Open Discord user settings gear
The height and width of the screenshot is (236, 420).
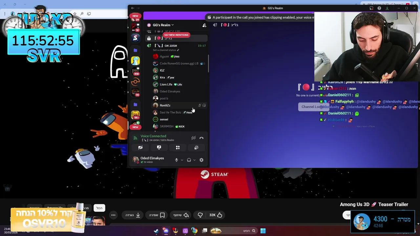click(201, 160)
